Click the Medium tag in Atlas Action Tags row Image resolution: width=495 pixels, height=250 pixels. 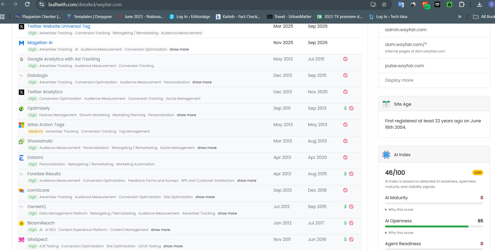(x=36, y=131)
